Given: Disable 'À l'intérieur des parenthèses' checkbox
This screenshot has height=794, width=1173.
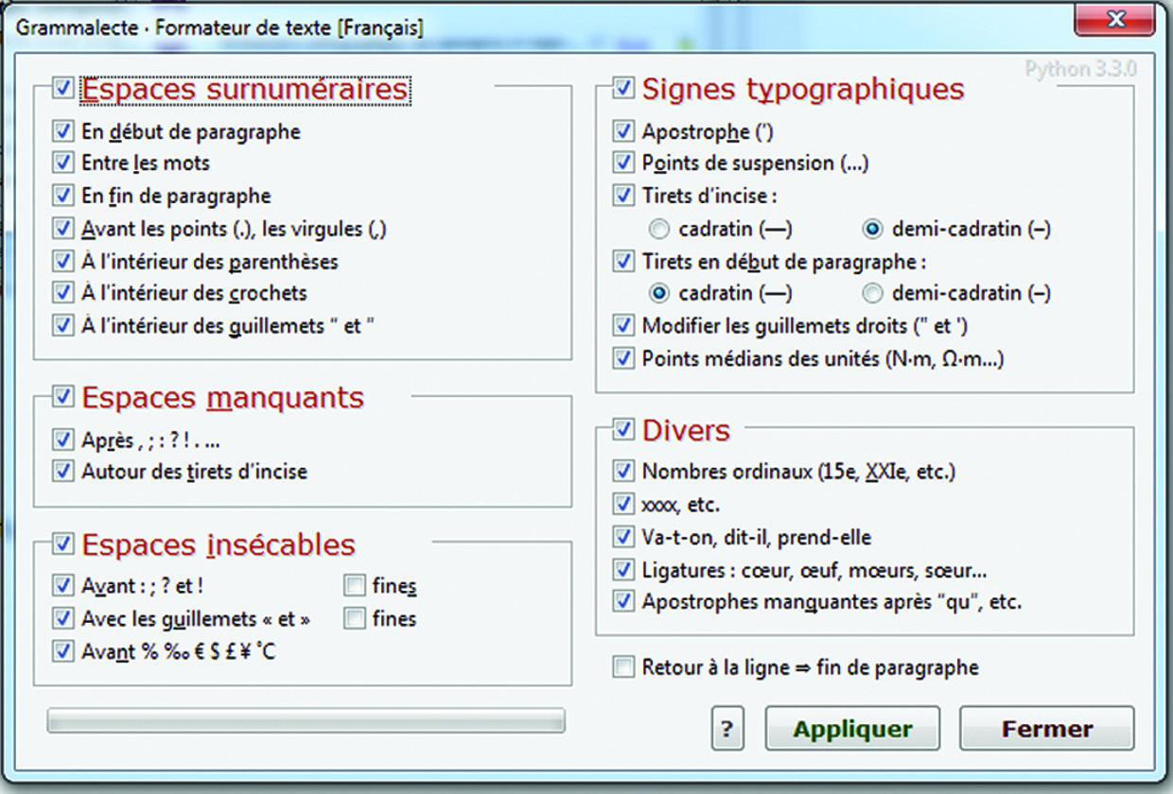Looking at the screenshot, I should coord(63,261).
